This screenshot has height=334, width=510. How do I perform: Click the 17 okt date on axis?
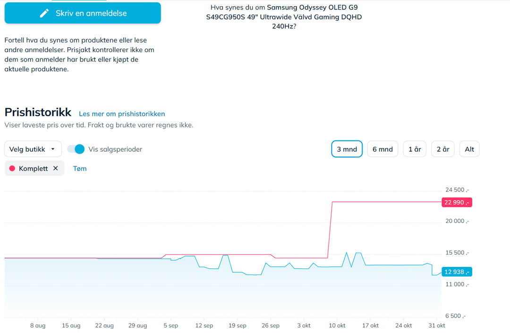(370, 325)
